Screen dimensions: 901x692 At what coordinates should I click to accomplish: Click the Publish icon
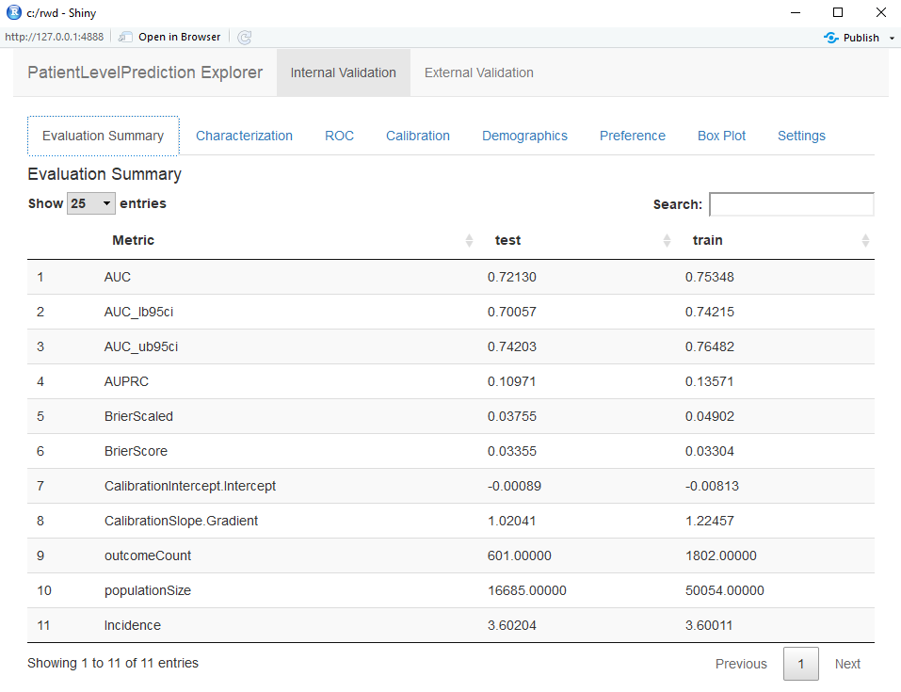pyautogui.click(x=831, y=38)
